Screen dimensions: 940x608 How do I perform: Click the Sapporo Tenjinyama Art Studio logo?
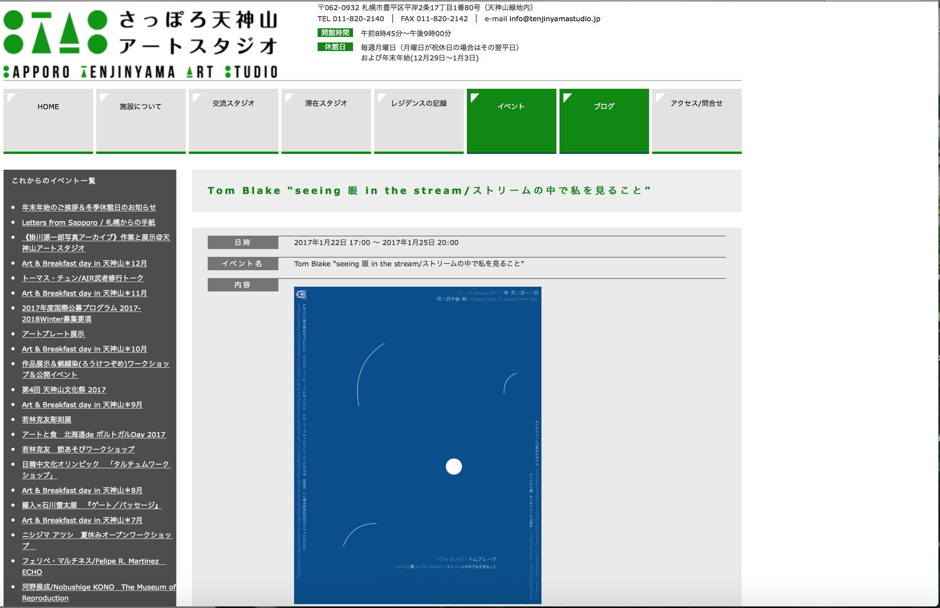click(x=141, y=44)
